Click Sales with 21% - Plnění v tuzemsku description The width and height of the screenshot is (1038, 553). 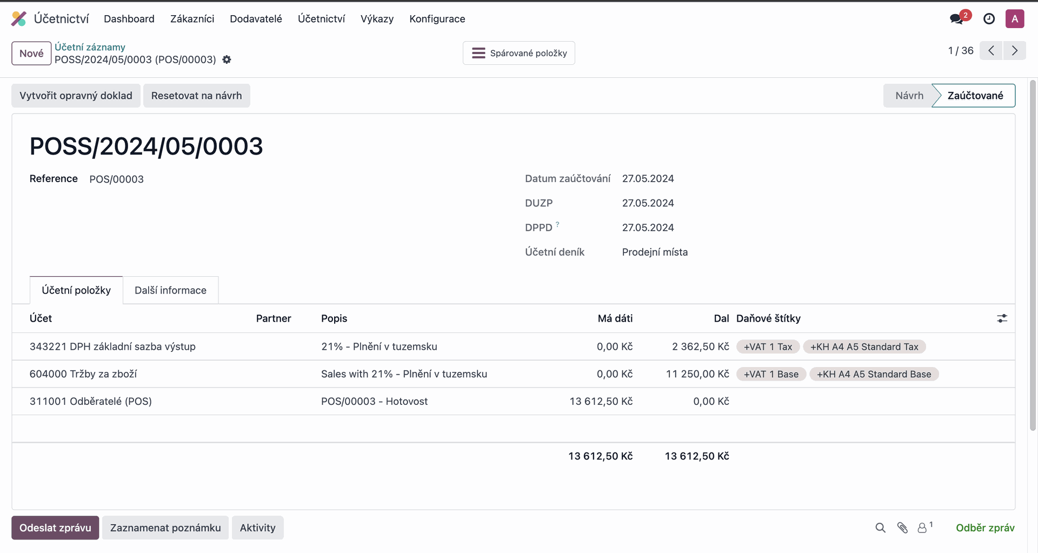pos(404,374)
